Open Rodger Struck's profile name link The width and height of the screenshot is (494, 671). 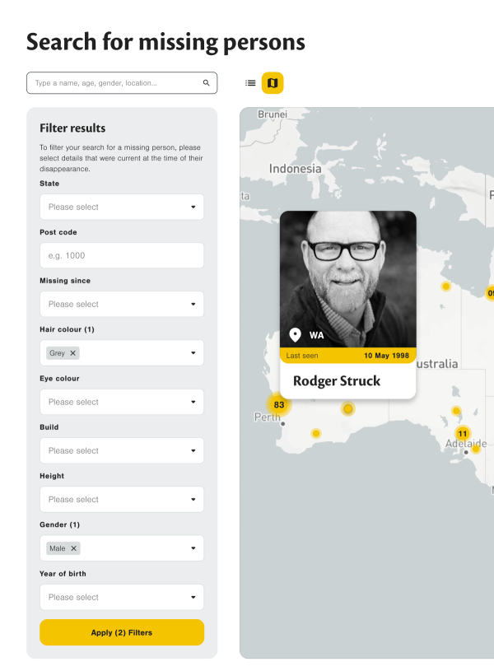(337, 381)
